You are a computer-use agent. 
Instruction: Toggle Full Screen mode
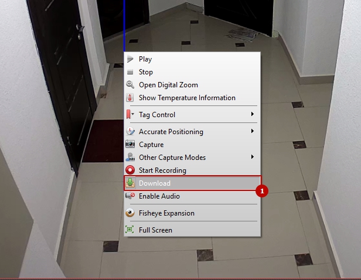click(x=155, y=230)
